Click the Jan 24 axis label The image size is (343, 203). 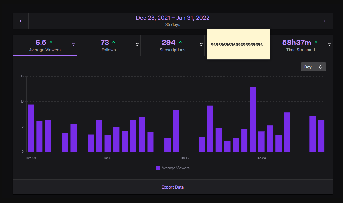point(261,158)
